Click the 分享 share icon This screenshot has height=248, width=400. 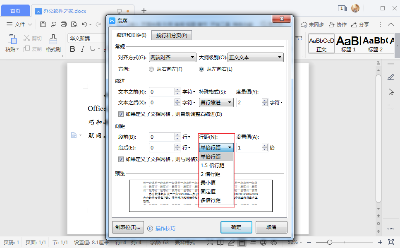(x=354, y=25)
